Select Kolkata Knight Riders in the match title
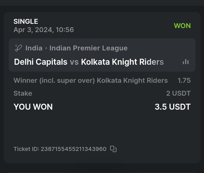This screenshot has width=204, height=173. 122,62
